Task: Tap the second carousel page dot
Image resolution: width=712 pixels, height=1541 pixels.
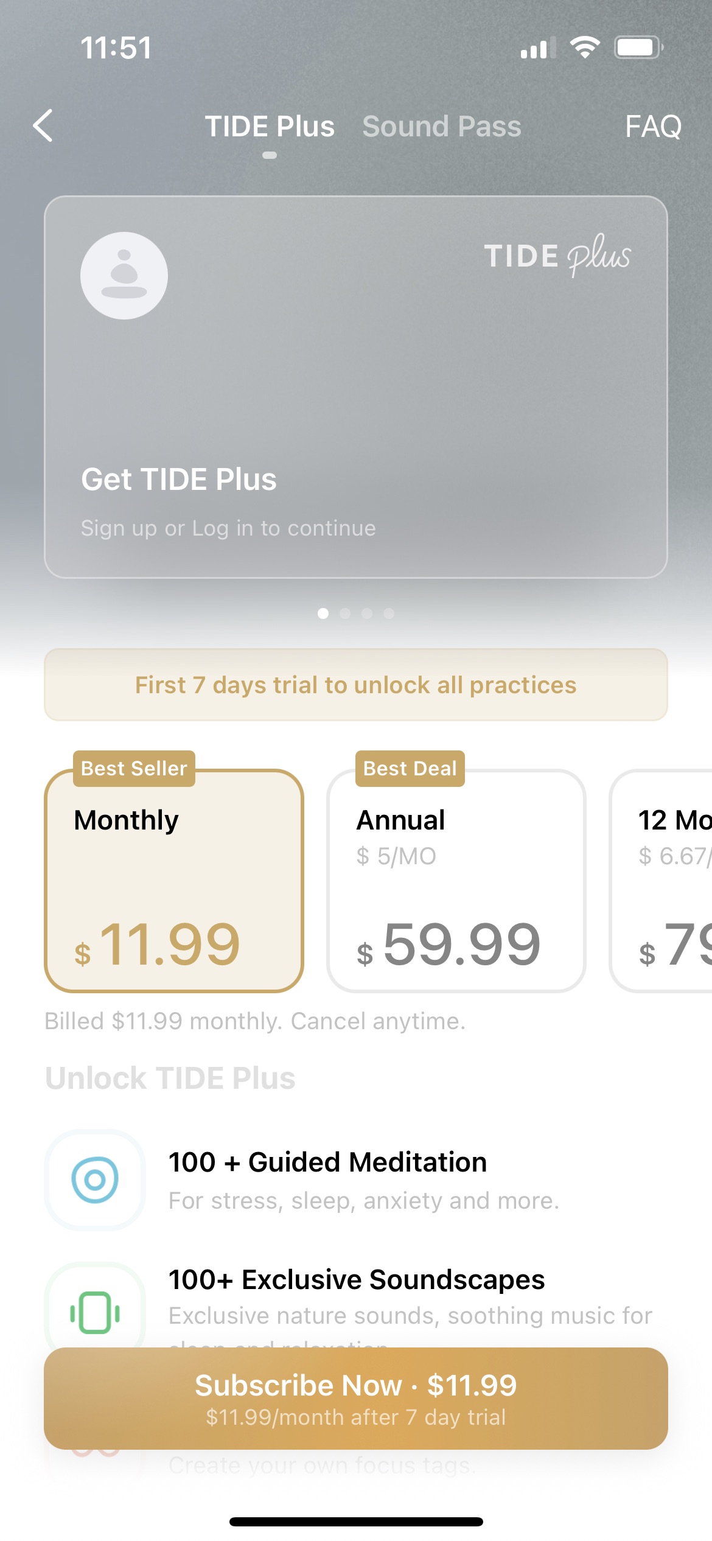Action: [344, 614]
